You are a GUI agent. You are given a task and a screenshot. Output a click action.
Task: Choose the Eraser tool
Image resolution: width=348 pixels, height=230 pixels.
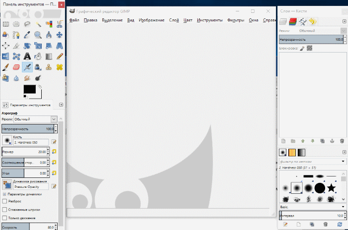[x=16, y=67]
